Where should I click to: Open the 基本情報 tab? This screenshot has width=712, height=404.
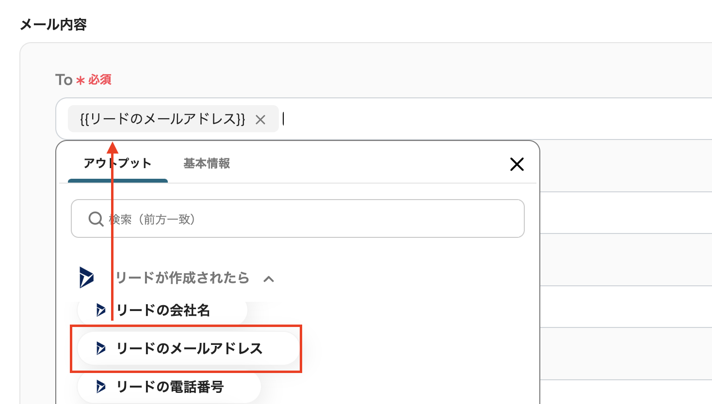207,164
